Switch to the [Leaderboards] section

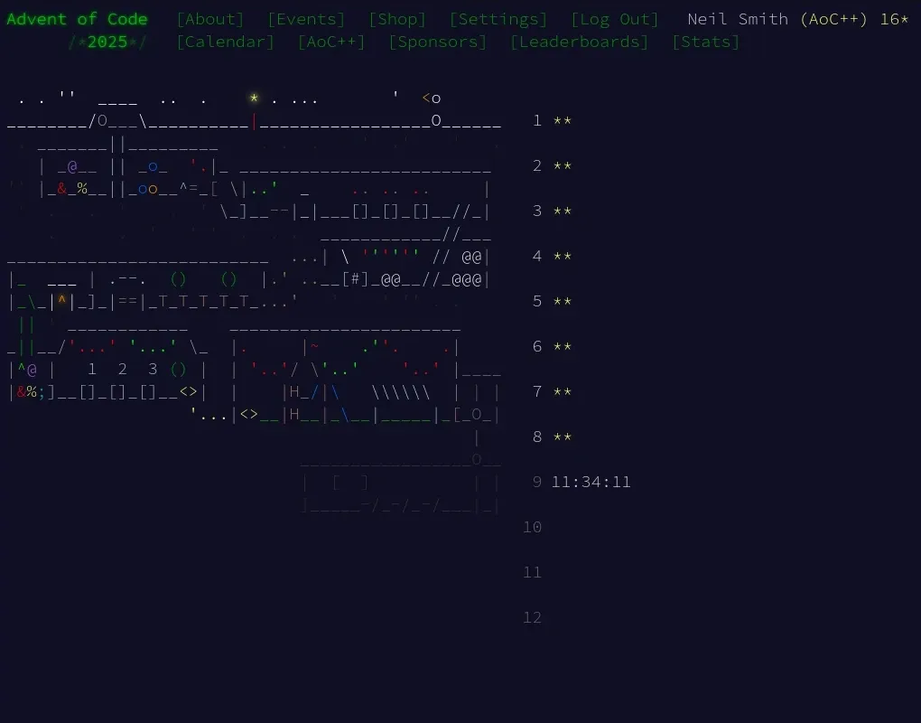point(579,42)
